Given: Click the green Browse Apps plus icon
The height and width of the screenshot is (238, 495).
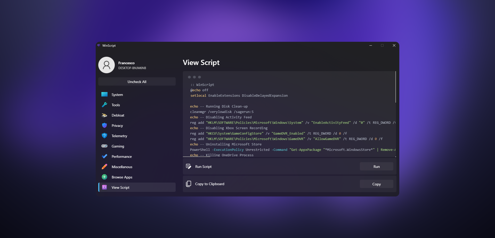Looking at the screenshot, I should [x=104, y=177].
